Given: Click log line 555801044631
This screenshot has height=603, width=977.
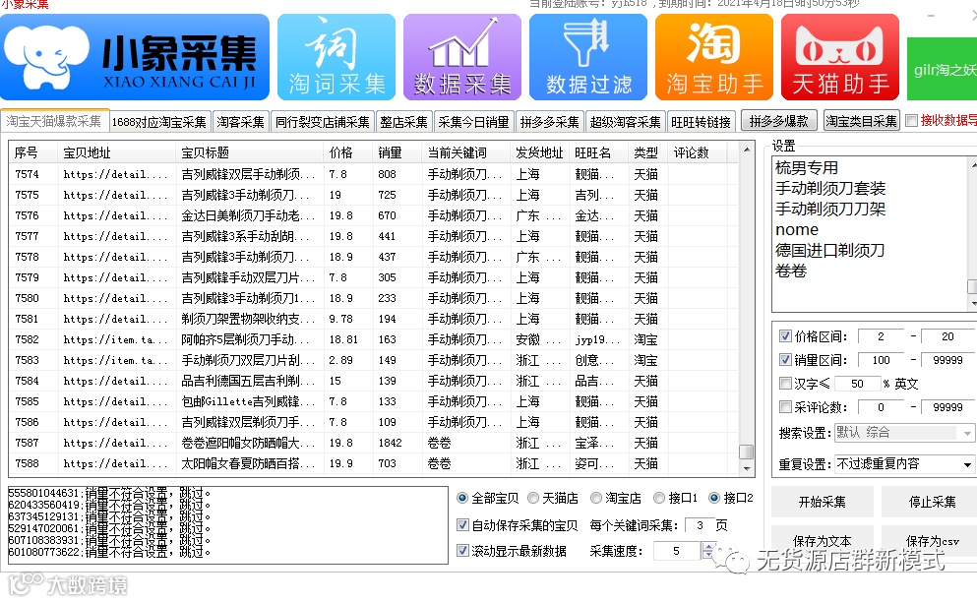Looking at the screenshot, I should point(109,493).
